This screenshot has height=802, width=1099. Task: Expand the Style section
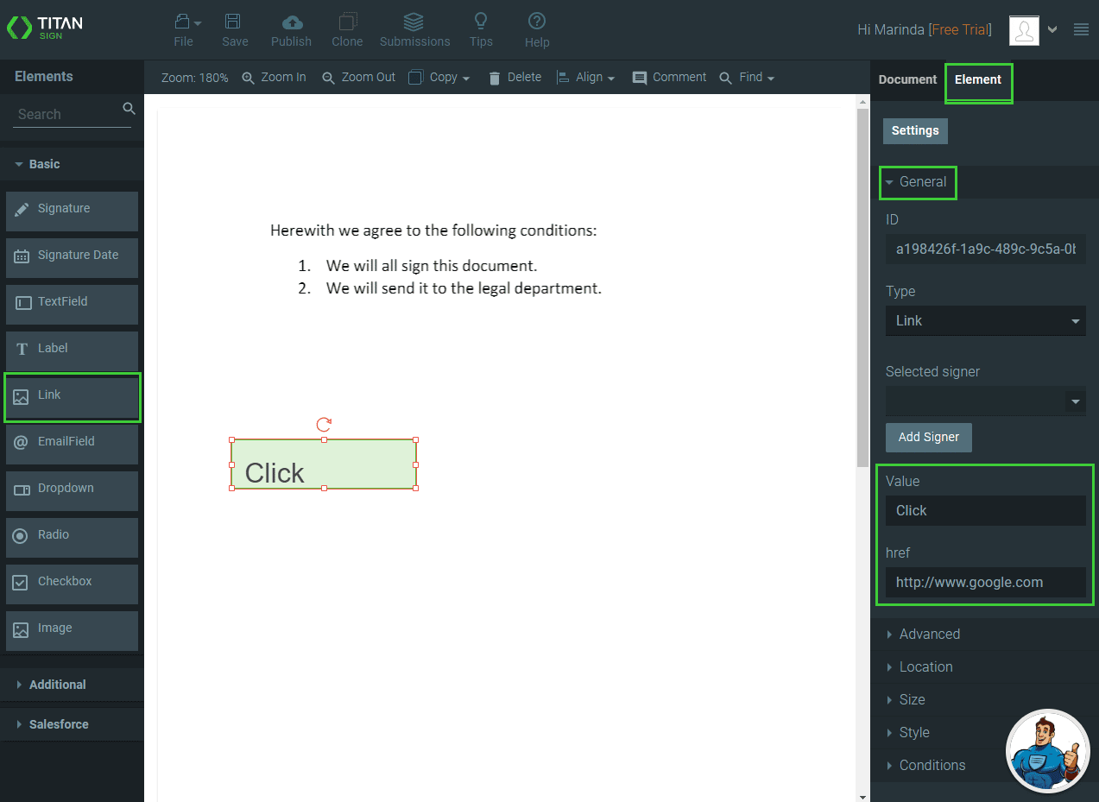(913, 732)
